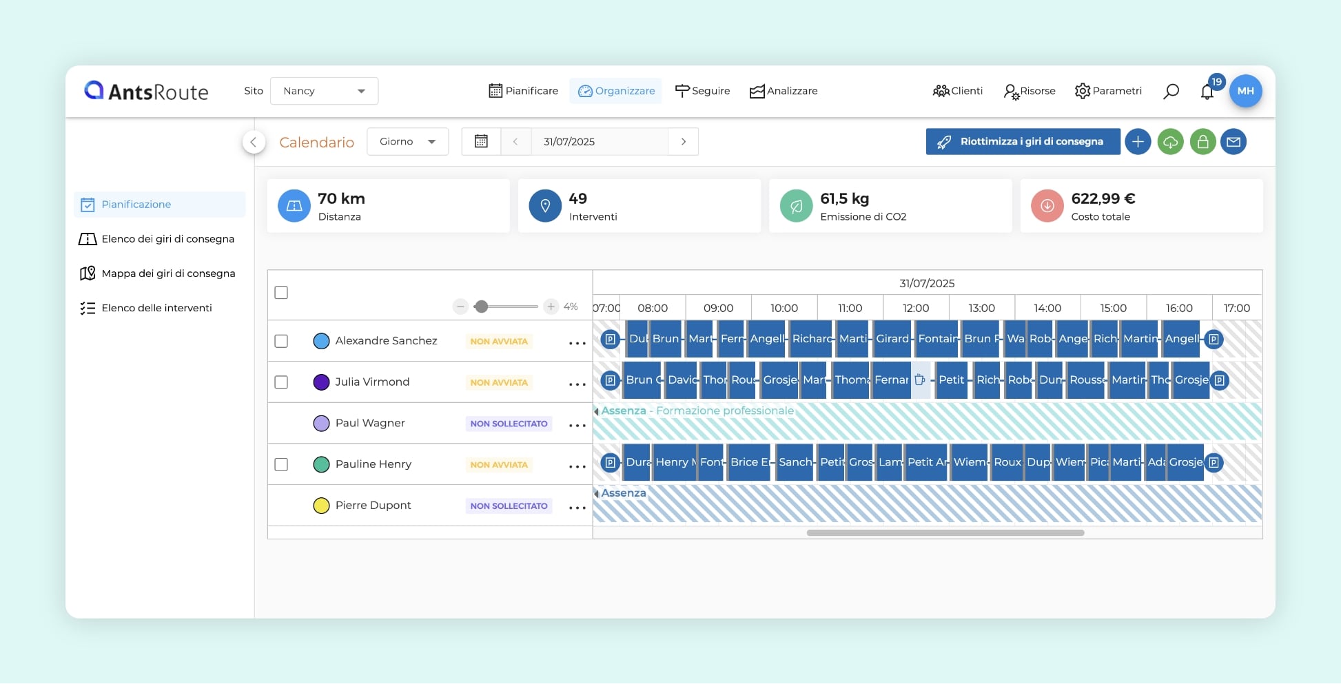Click the green padlock lock icon
Image resolution: width=1341 pixels, height=684 pixels.
point(1202,142)
